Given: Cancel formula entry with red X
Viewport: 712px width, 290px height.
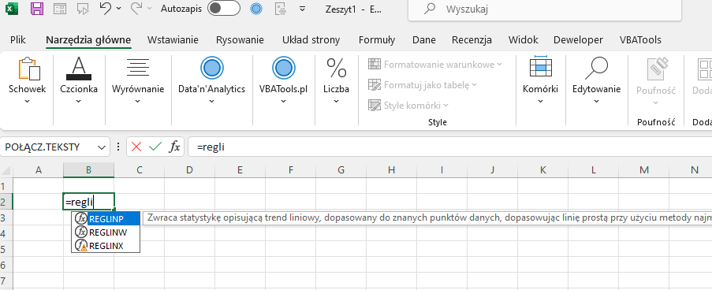Looking at the screenshot, I should pos(136,147).
